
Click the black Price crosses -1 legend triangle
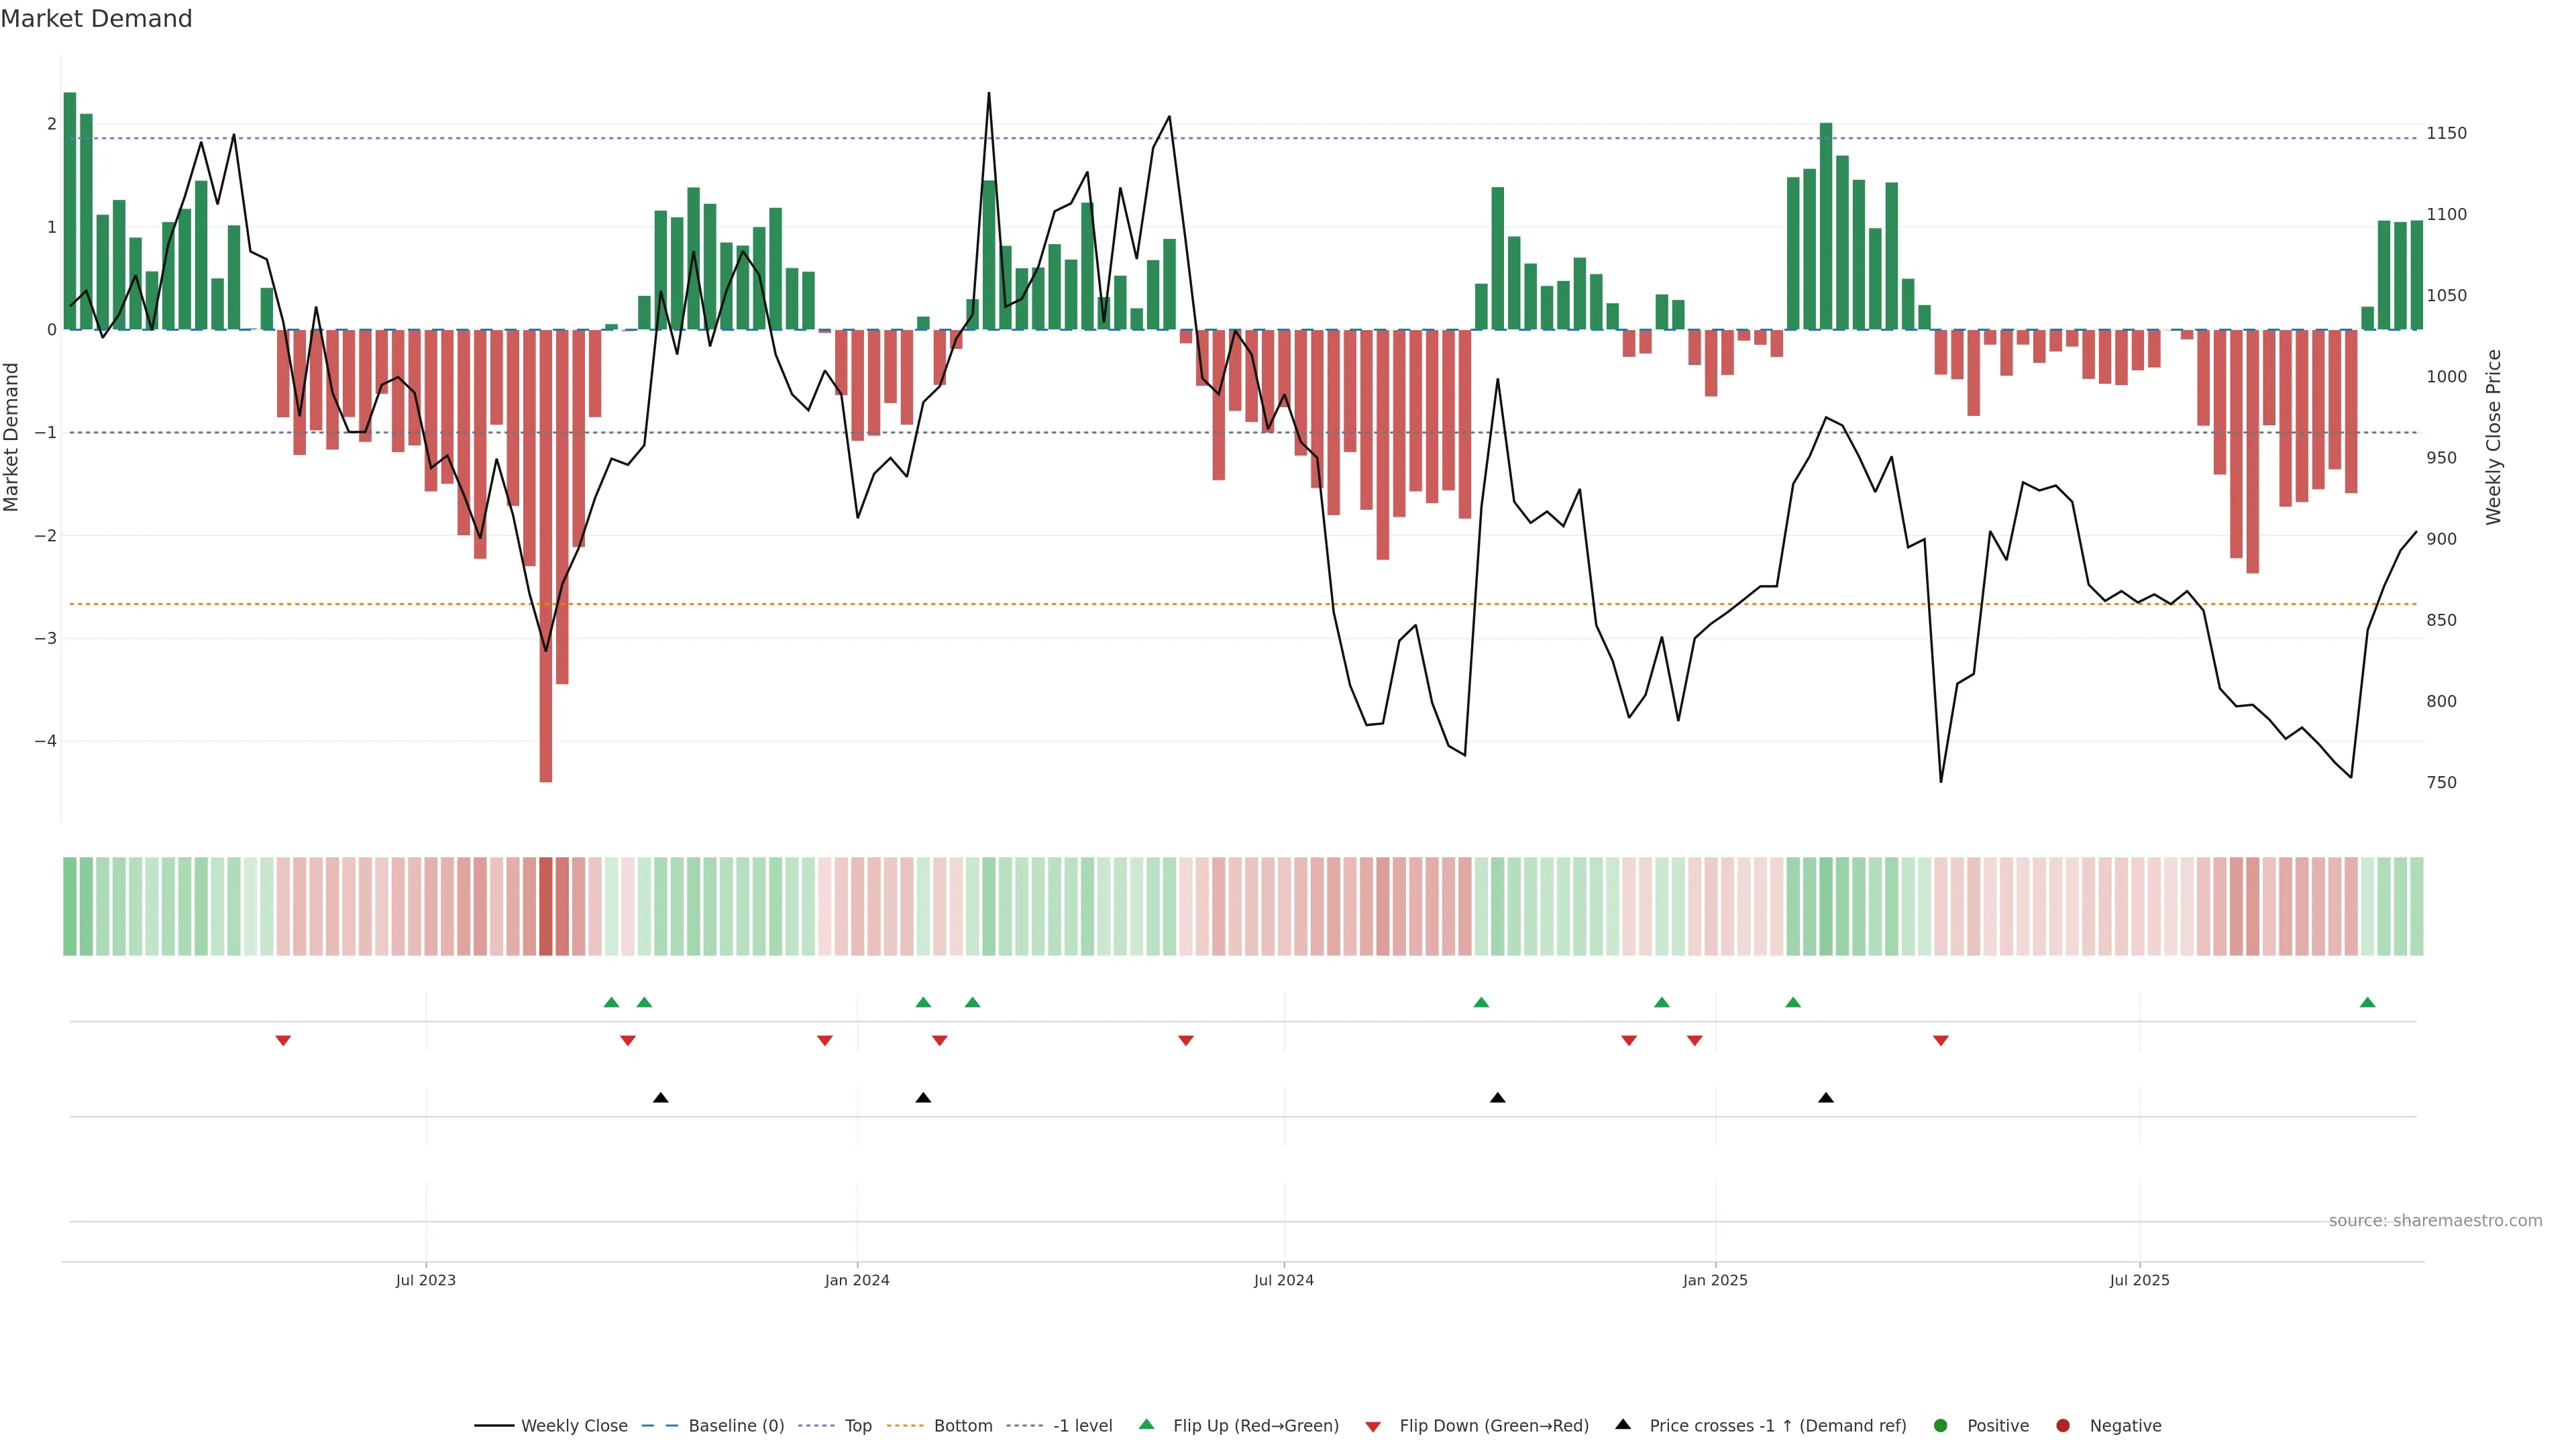tap(1623, 1425)
